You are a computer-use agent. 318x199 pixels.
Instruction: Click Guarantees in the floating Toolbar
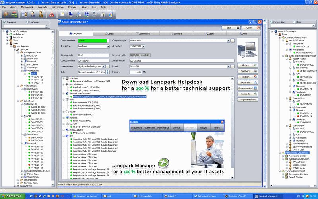pos(150,127)
